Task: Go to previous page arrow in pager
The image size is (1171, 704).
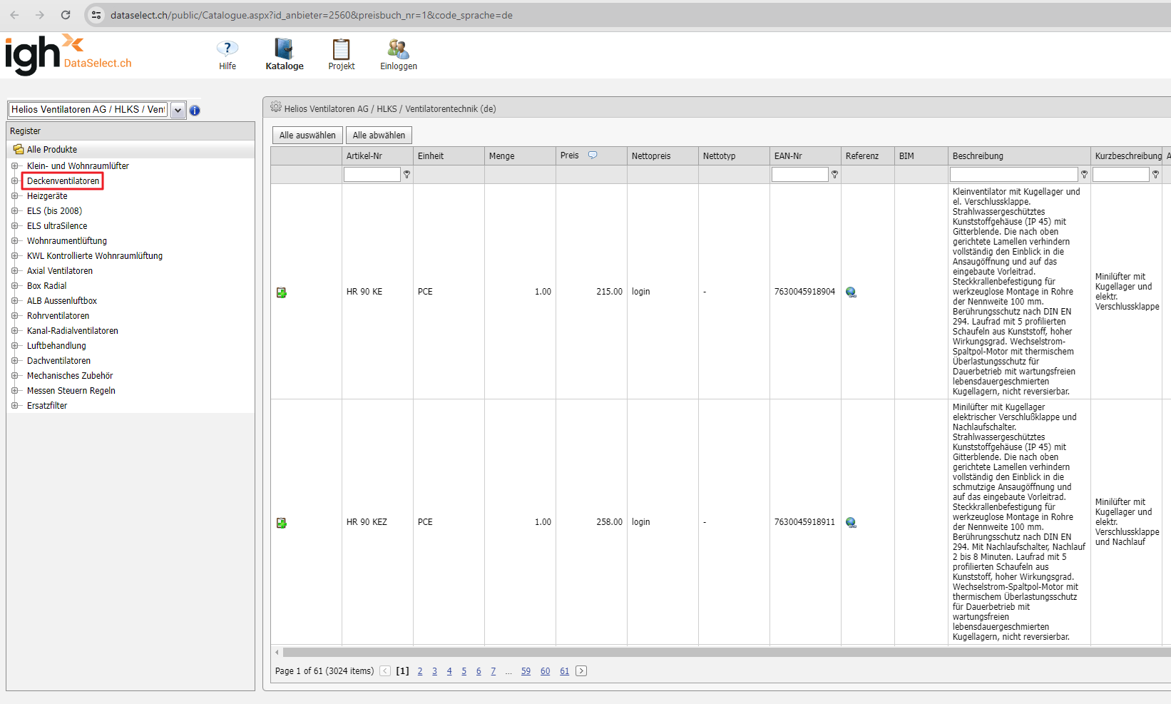Action: click(x=385, y=670)
